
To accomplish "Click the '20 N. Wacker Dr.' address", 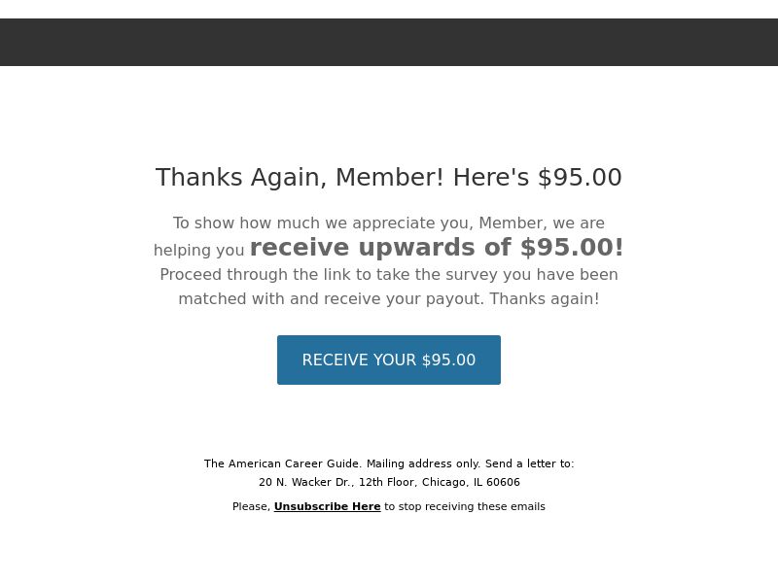I will [x=306, y=482].
